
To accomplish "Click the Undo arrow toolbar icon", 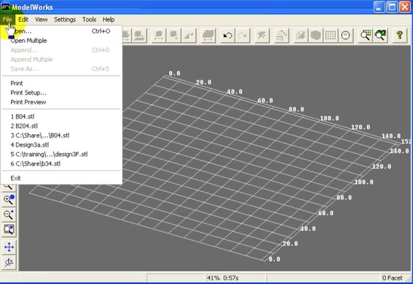I will pos(227,35).
